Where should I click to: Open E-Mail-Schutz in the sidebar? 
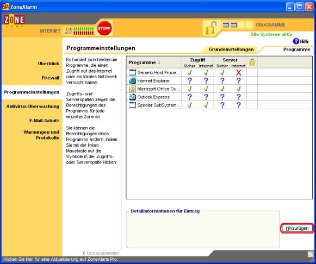(44, 121)
